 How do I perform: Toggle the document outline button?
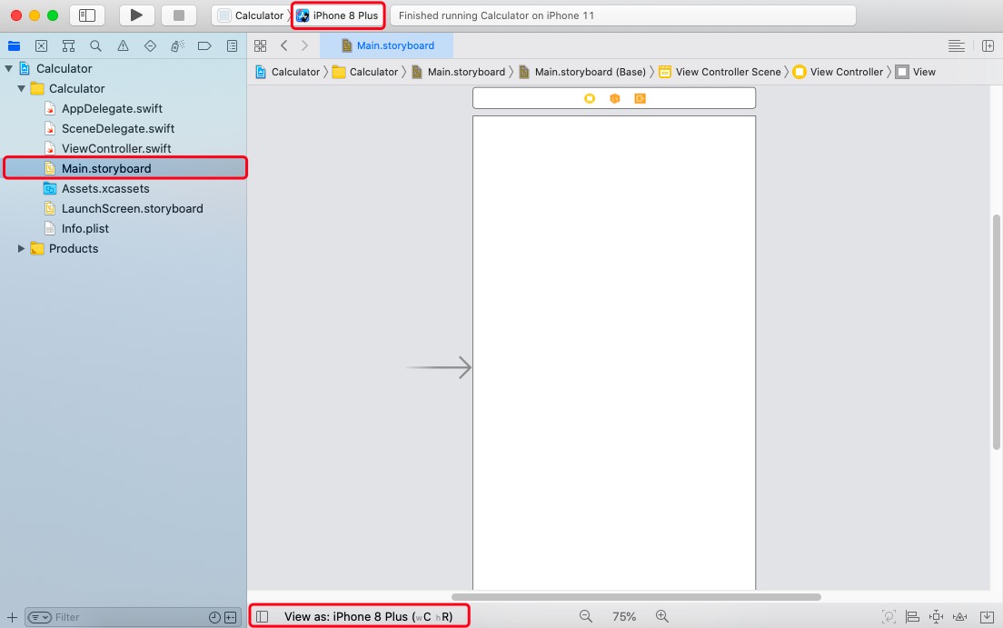[x=263, y=616]
